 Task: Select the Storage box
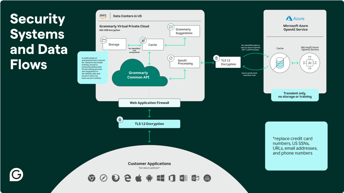point(114,44)
